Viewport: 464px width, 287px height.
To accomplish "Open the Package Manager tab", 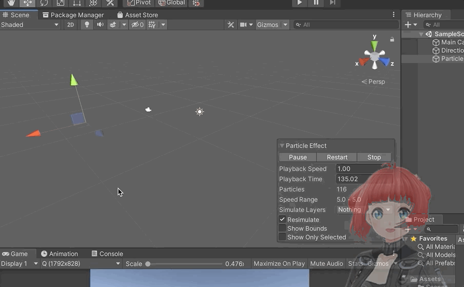I will [x=73, y=15].
